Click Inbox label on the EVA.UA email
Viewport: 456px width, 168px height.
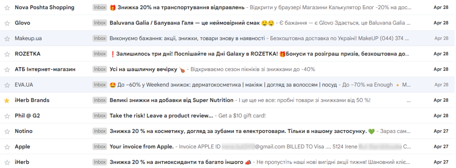tap(100, 85)
